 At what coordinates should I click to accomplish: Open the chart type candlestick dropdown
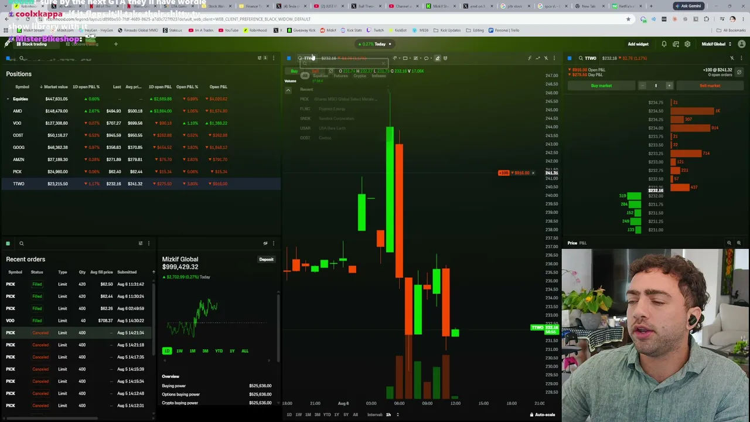[396, 58]
